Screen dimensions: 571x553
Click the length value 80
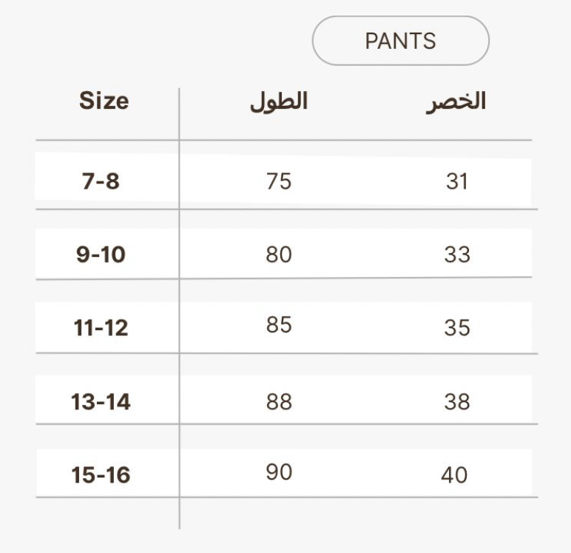point(279,255)
